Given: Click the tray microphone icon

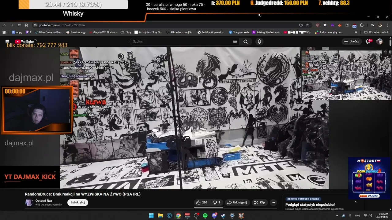Looking at the screenshot, I should point(350,215).
